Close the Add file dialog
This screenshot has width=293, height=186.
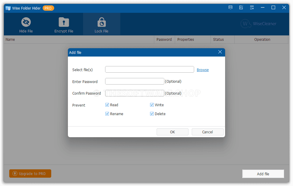(220, 52)
